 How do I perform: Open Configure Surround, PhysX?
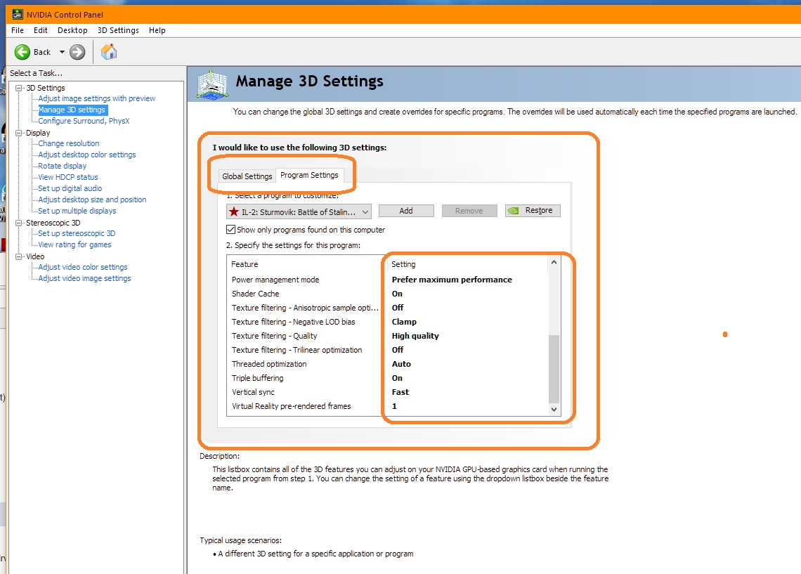click(84, 121)
